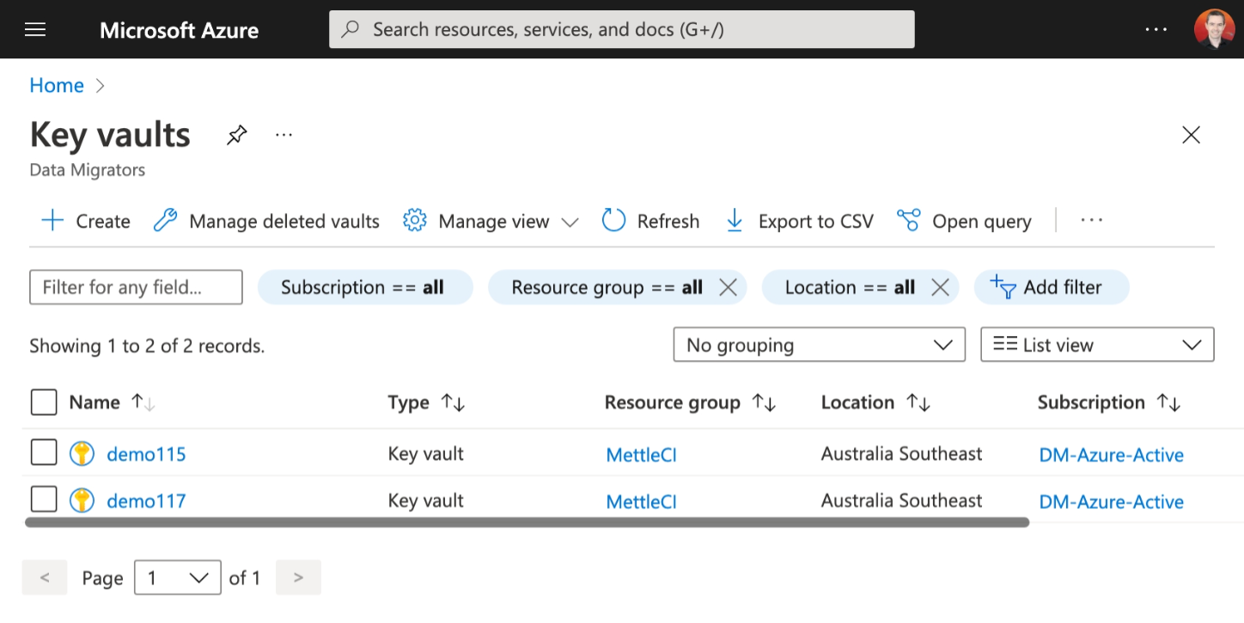Select the demo115 row checkbox

(x=44, y=453)
